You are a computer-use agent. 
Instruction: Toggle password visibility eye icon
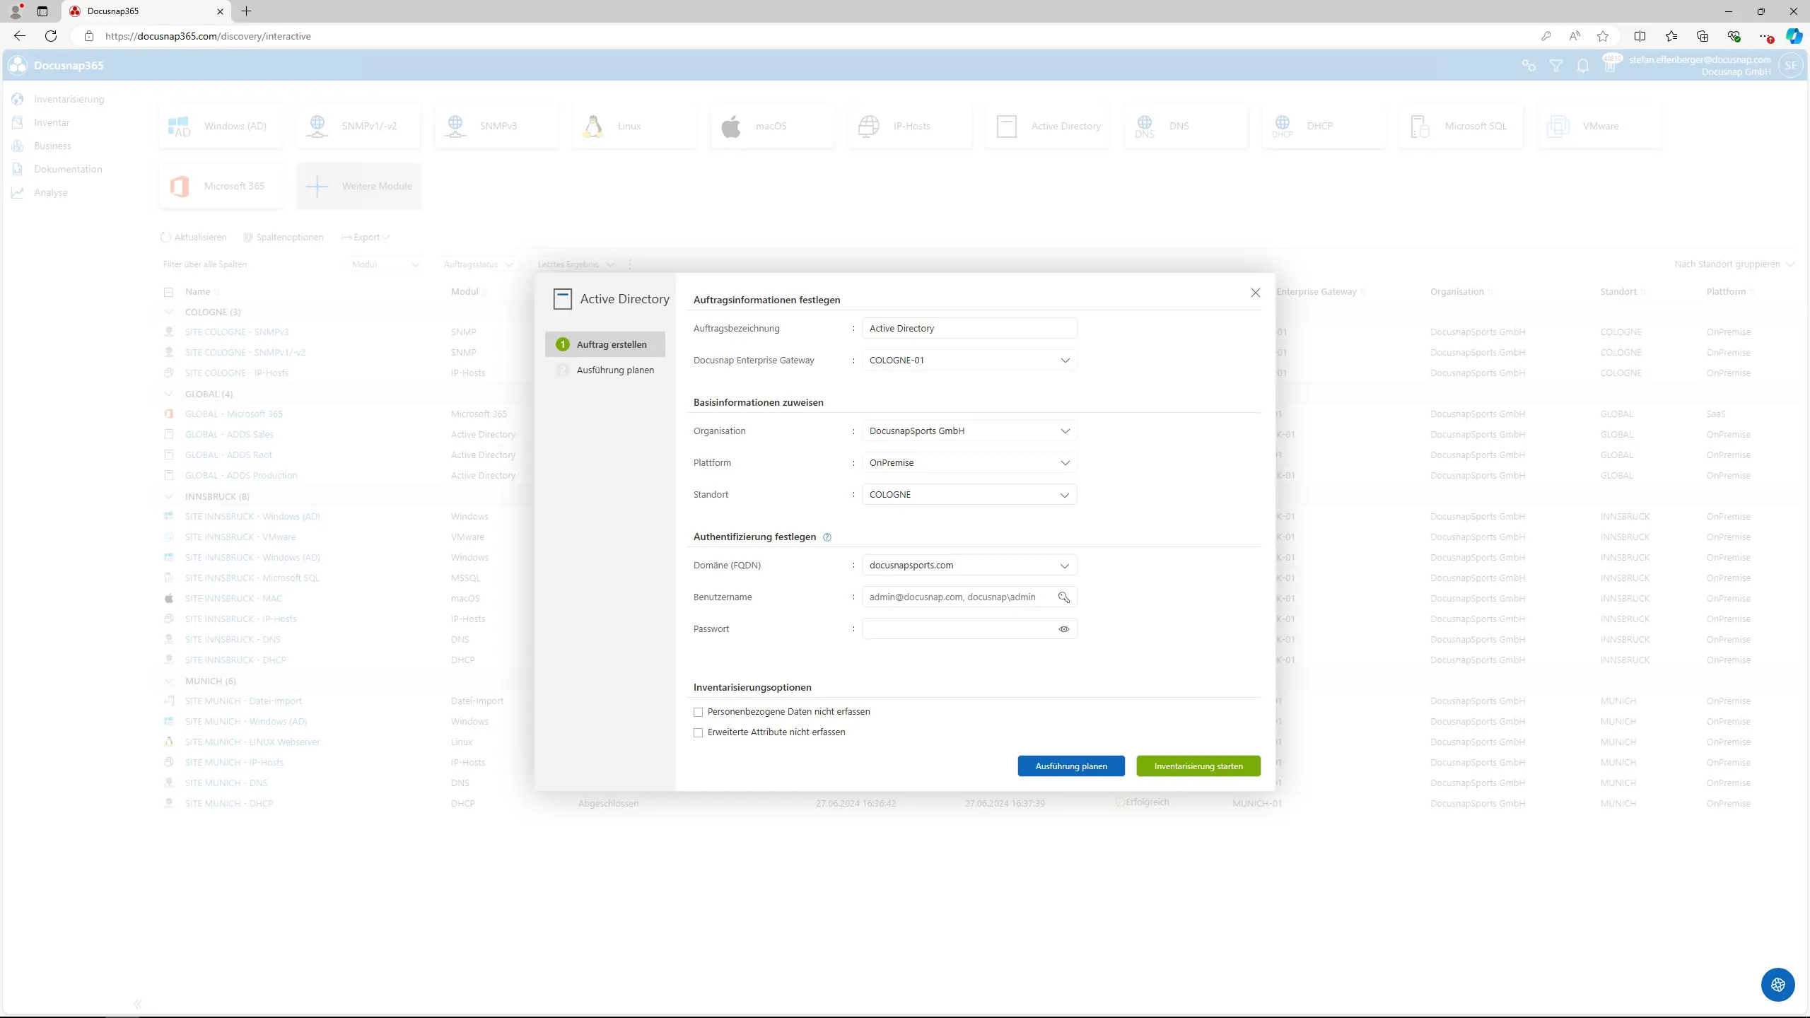[1063, 629]
